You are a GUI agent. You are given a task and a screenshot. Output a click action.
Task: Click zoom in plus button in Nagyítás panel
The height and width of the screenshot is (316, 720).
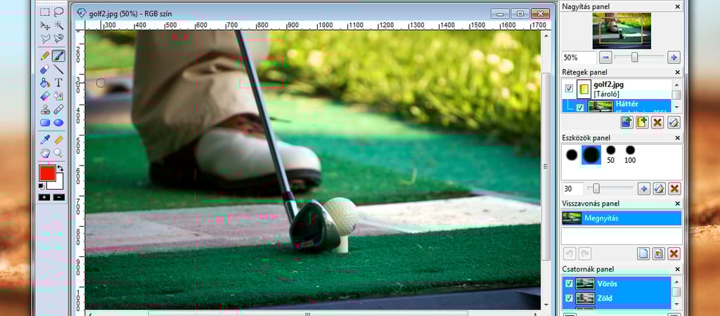pos(674,58)
